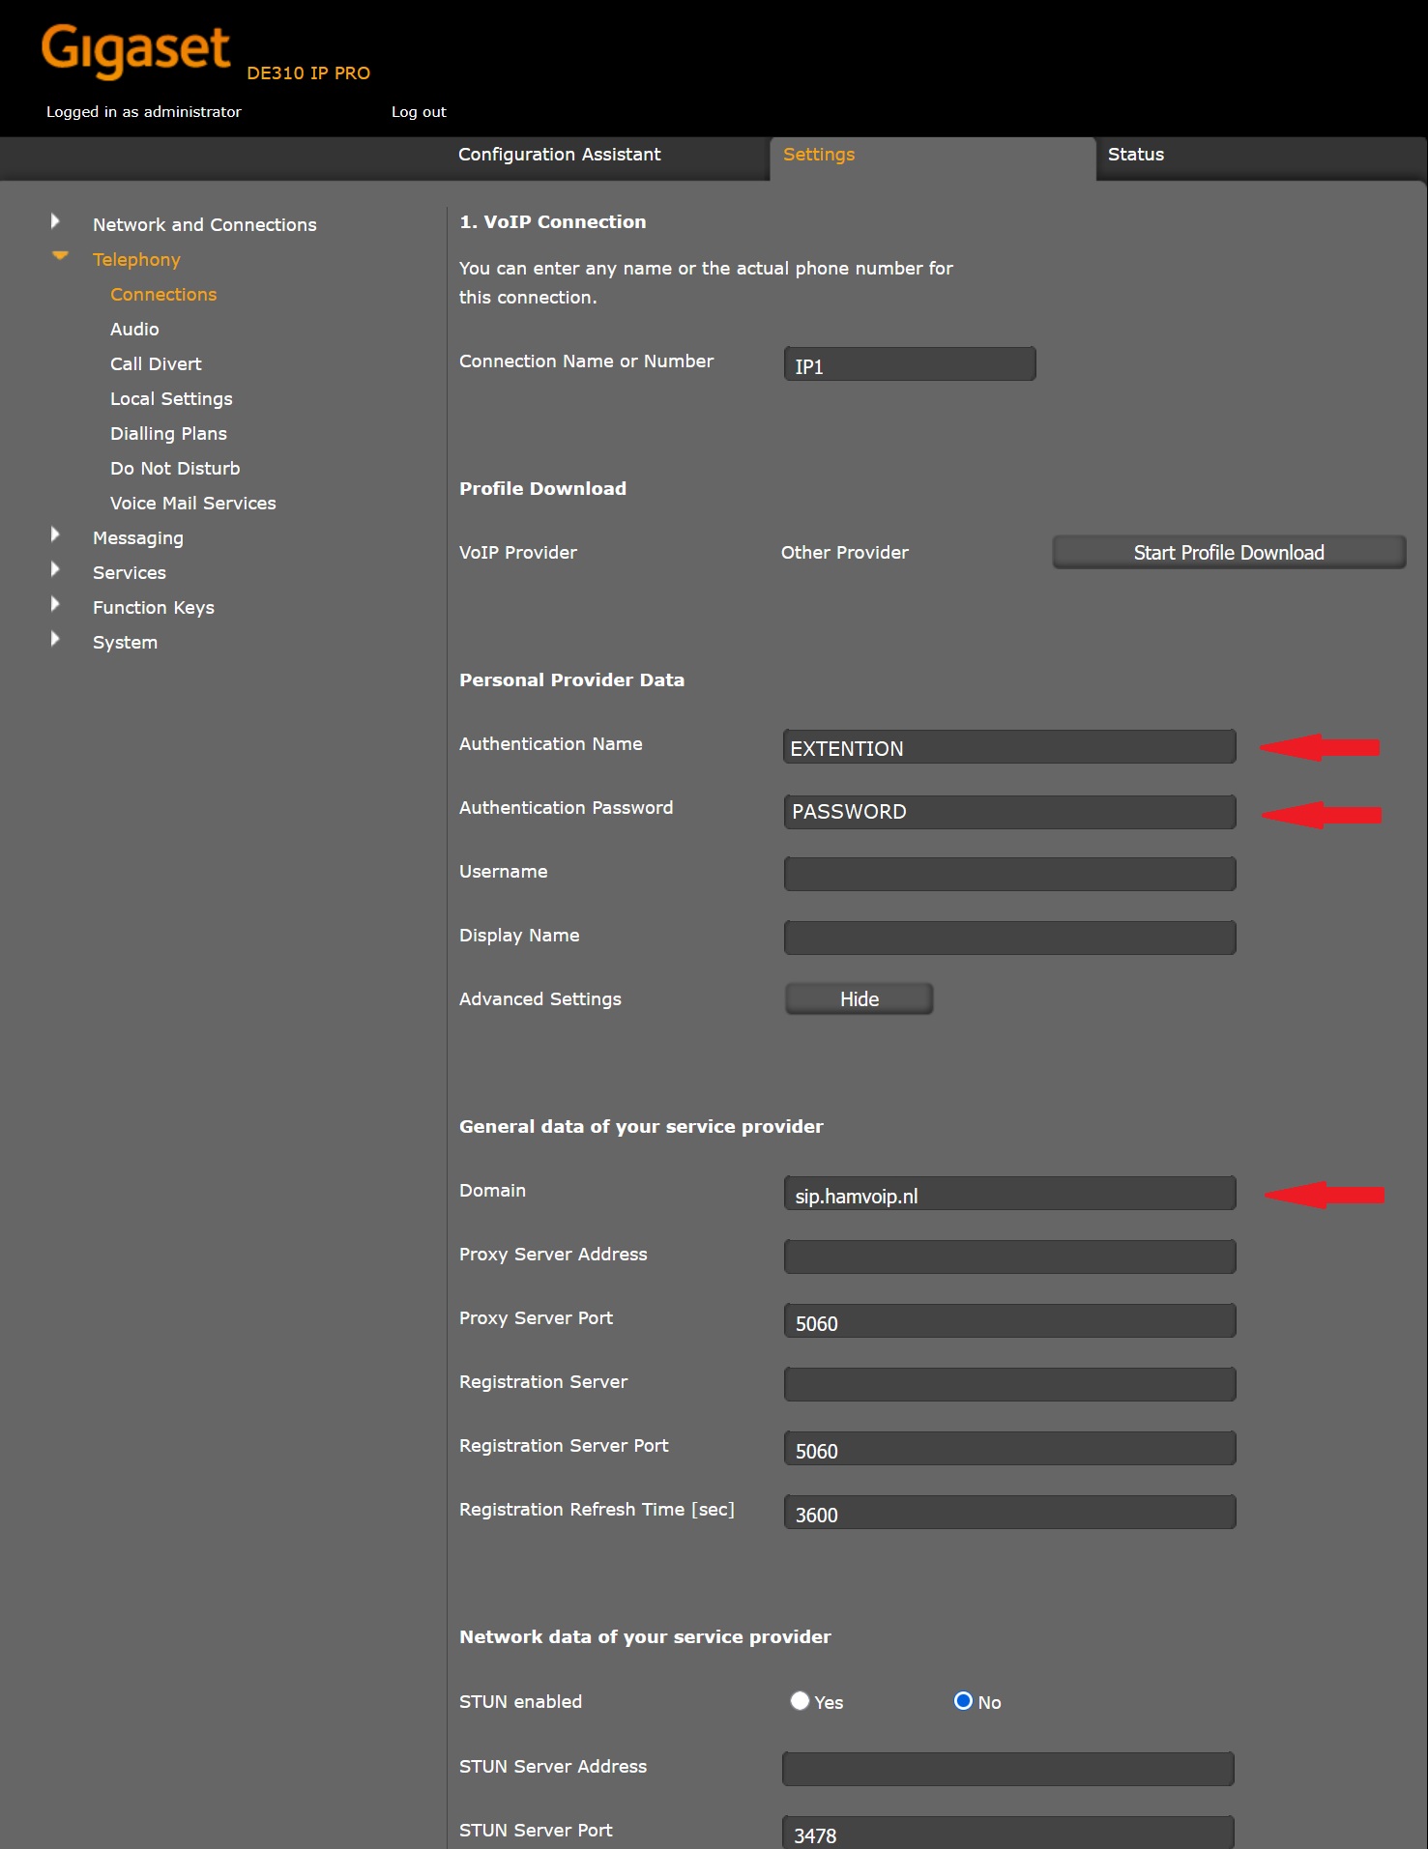Viewport: 1428px width, 1849px height.
Task: Select Yes for STUN enabled
Action: [x=800, y=1701]
